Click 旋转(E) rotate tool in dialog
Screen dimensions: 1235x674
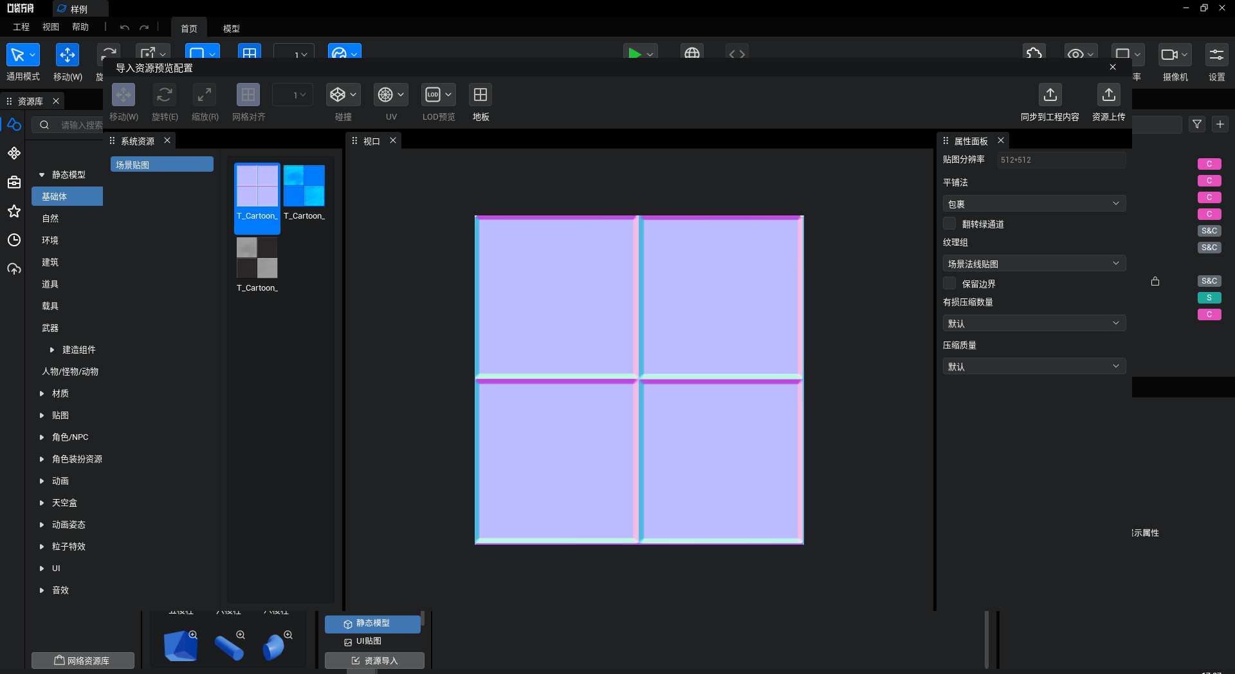tap(165, 95)
